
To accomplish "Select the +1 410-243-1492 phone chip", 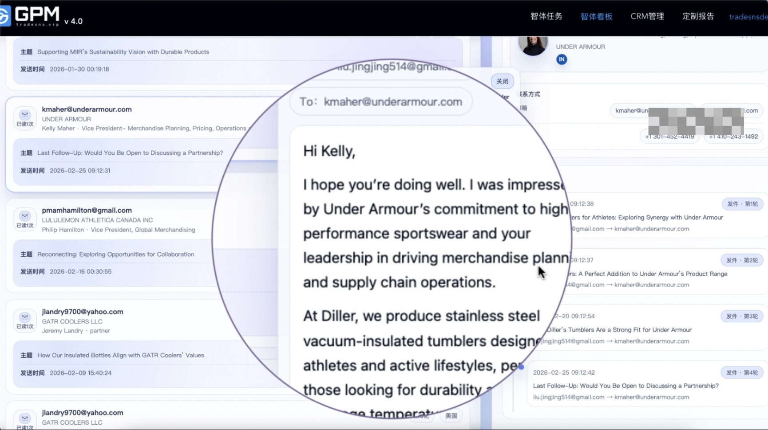I will [733, 137].
